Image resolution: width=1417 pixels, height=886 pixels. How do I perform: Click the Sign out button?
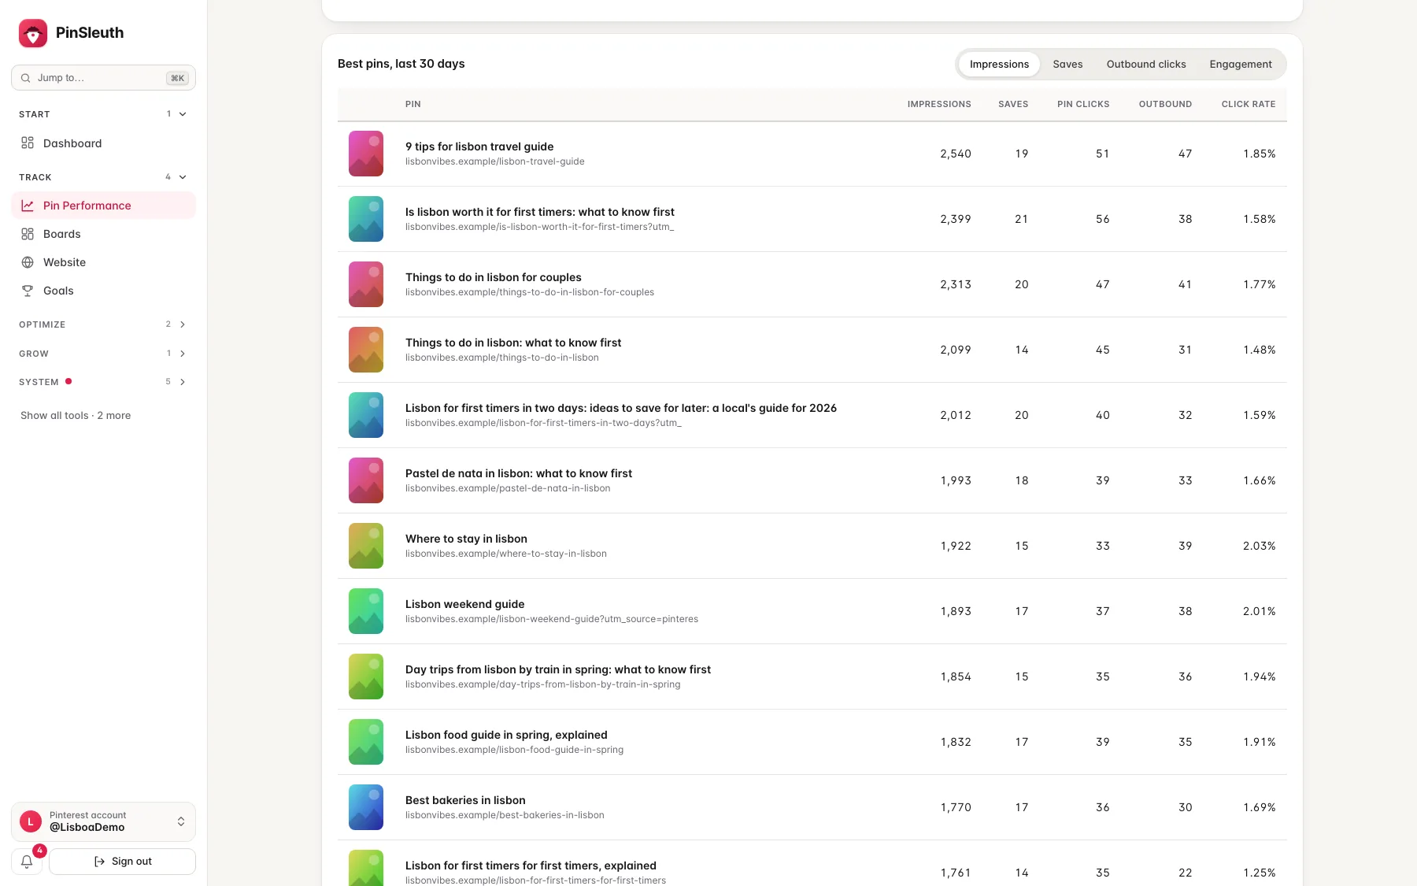(x=122, y=862)
